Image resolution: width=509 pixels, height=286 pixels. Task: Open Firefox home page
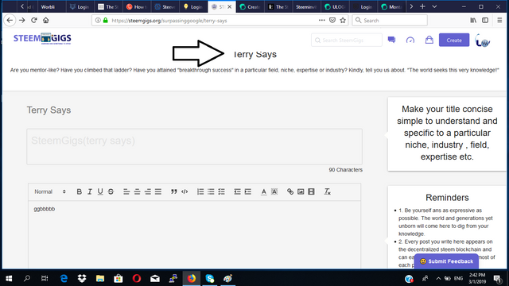46,20
